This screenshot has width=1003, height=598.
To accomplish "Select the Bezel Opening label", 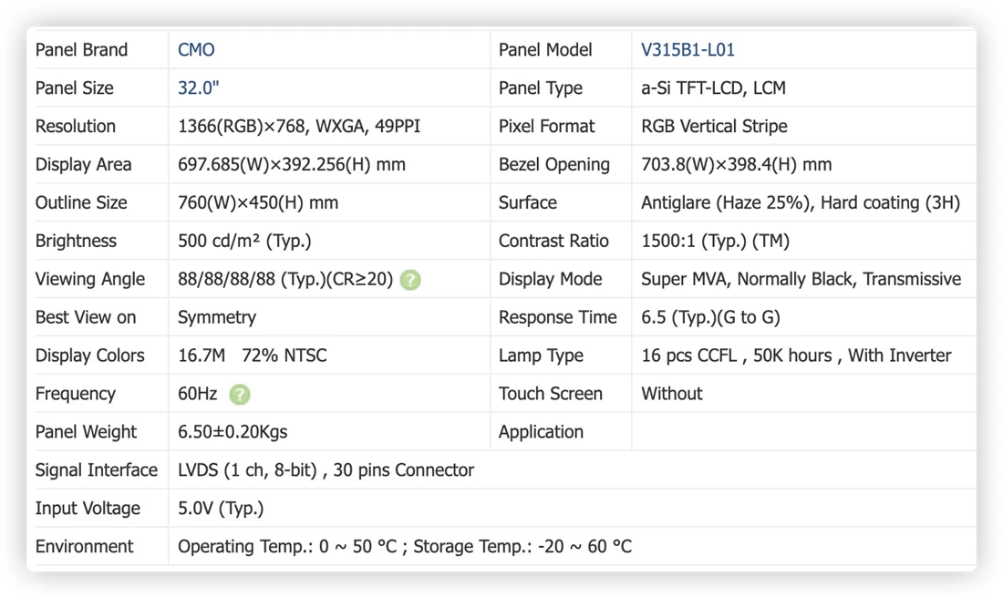I will pyautogui.click(x=554, y=164).
